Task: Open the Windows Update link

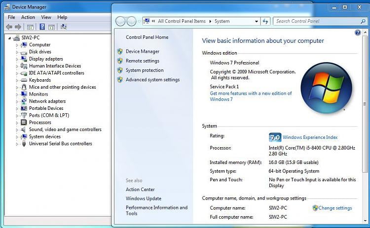Action: point(144,198)
